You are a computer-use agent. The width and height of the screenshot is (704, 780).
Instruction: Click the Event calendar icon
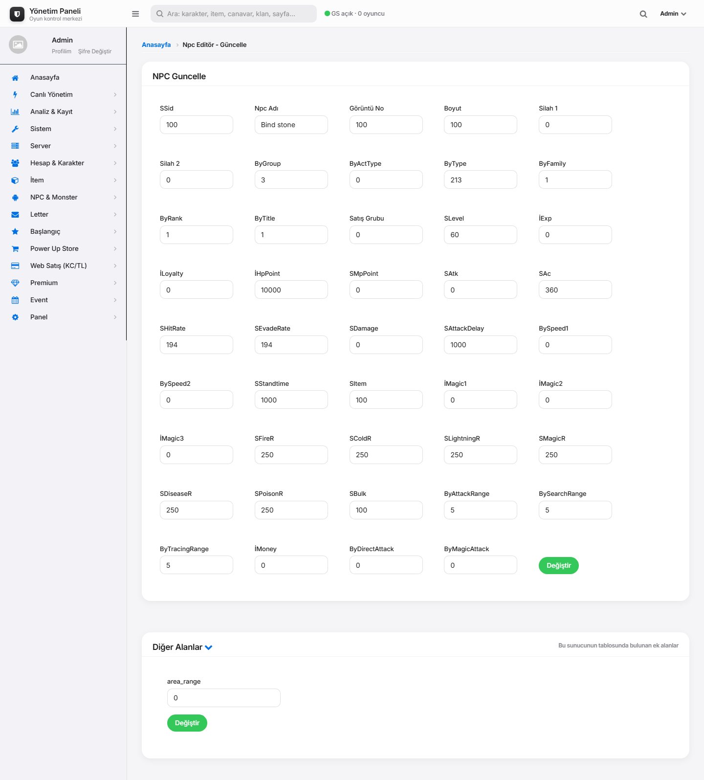coord(15,300)
